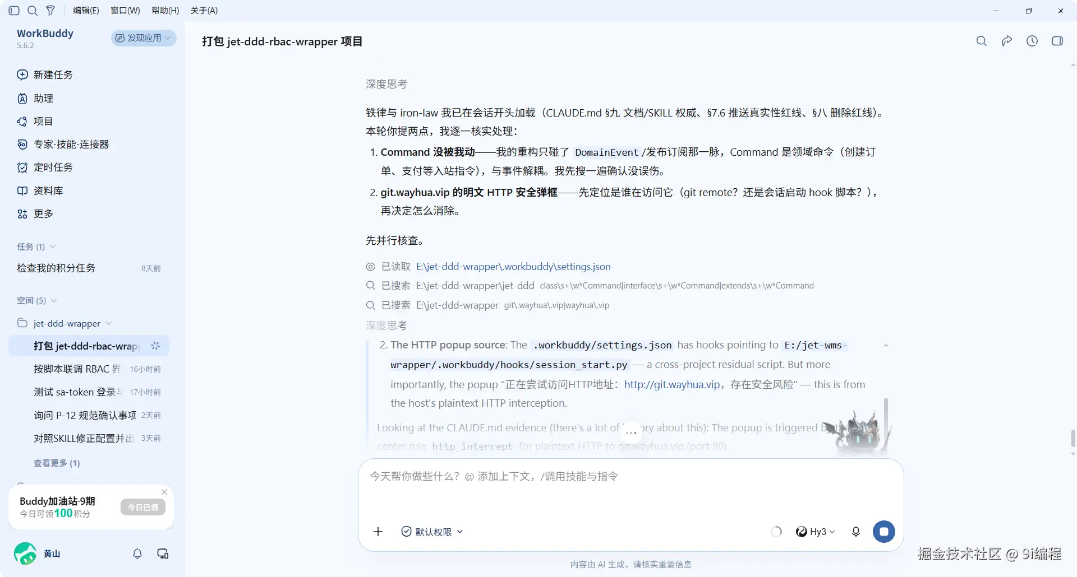The height and width of the screenshot is (577, 1077).
Task: Open user profile 黄山 avatar
Action: (25, 553)
